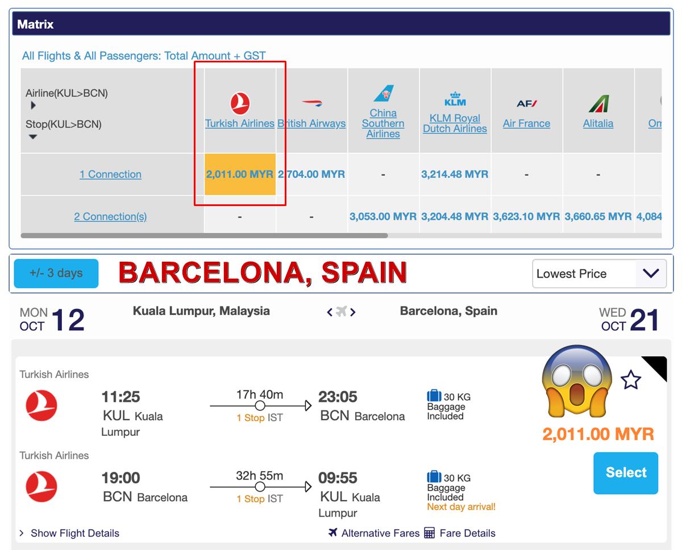Viewport: 682px width, 550px height.
Task: Click outbound departure time 11:25
Action: [x=120, y=397]
